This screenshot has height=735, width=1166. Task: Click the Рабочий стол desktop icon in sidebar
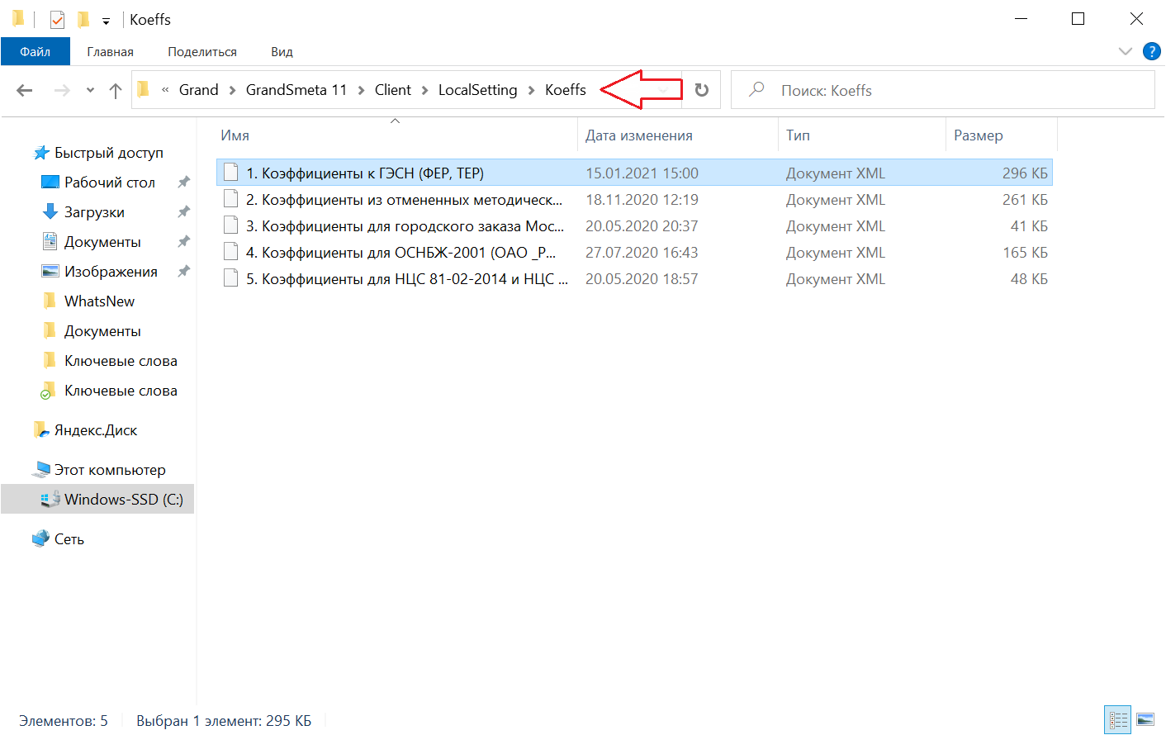tap(50, 182)
